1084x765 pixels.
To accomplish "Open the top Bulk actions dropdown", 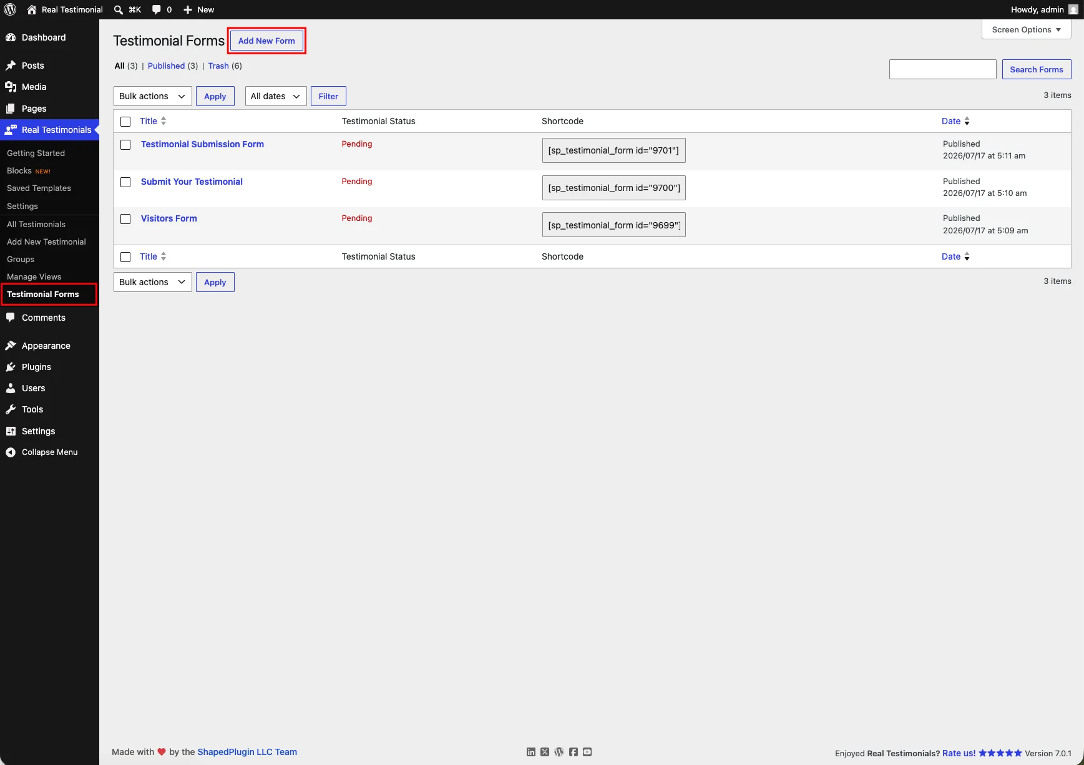I will (153, 96).
